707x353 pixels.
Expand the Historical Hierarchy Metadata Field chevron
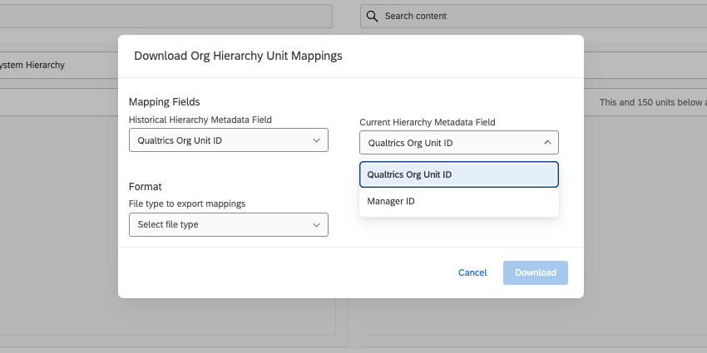tap(316, 140)
